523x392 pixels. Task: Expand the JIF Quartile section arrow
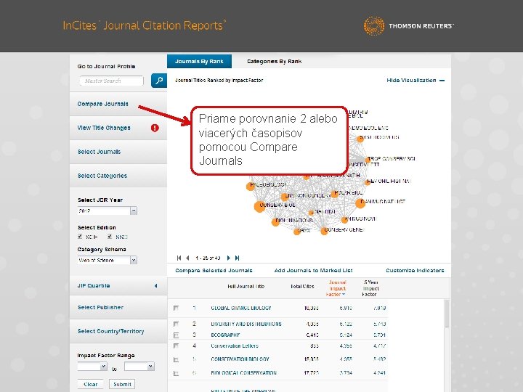click(155, 286)
